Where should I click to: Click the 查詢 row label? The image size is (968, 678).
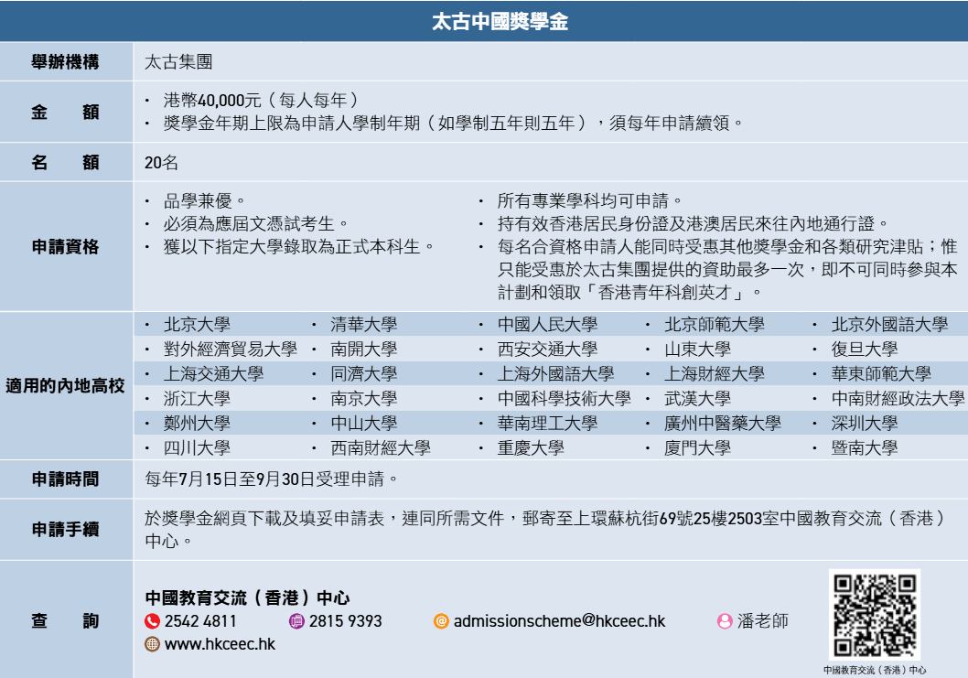66,621
